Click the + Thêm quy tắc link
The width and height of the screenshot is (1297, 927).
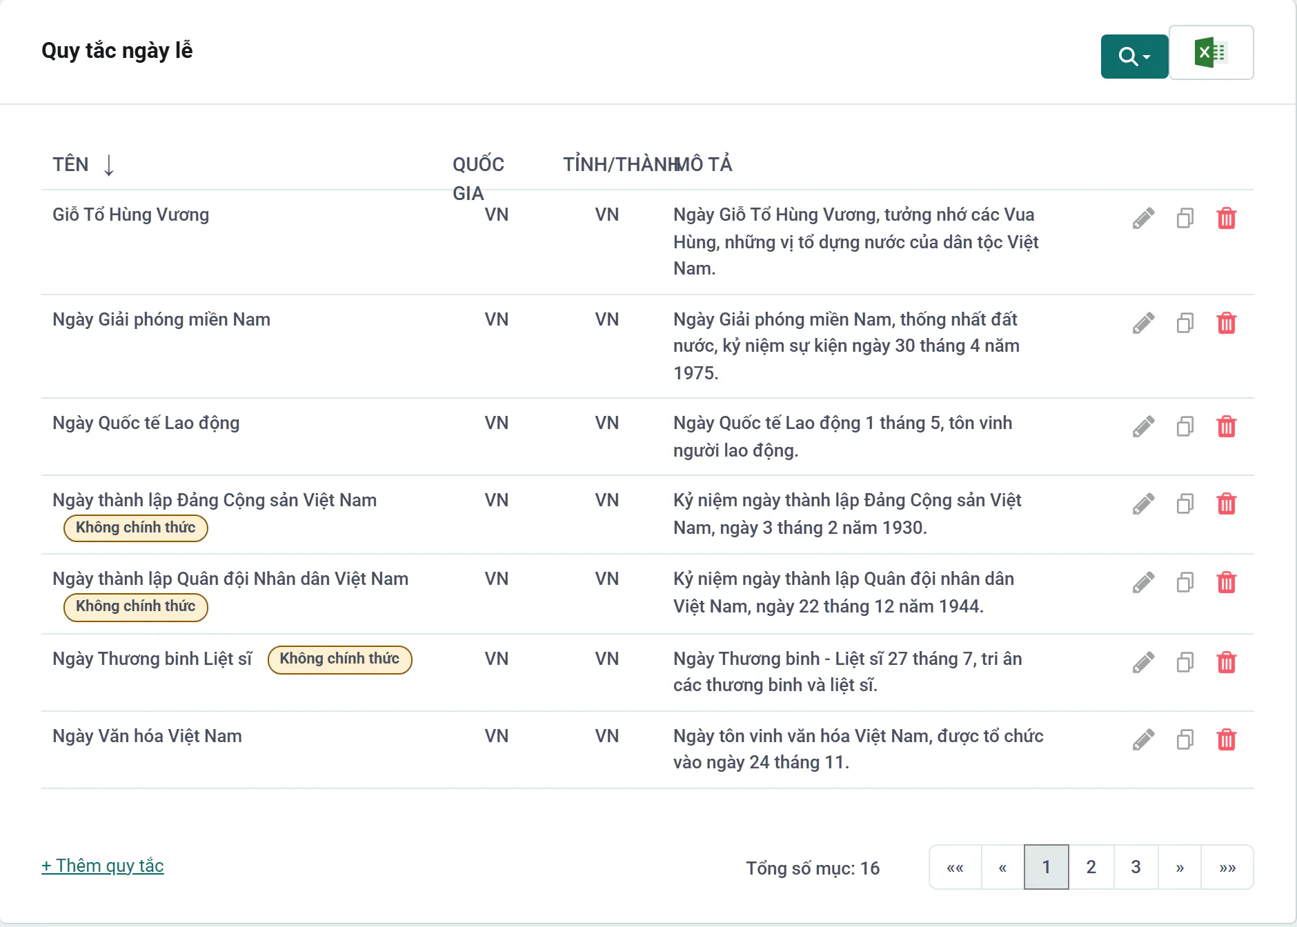point(103,866)
